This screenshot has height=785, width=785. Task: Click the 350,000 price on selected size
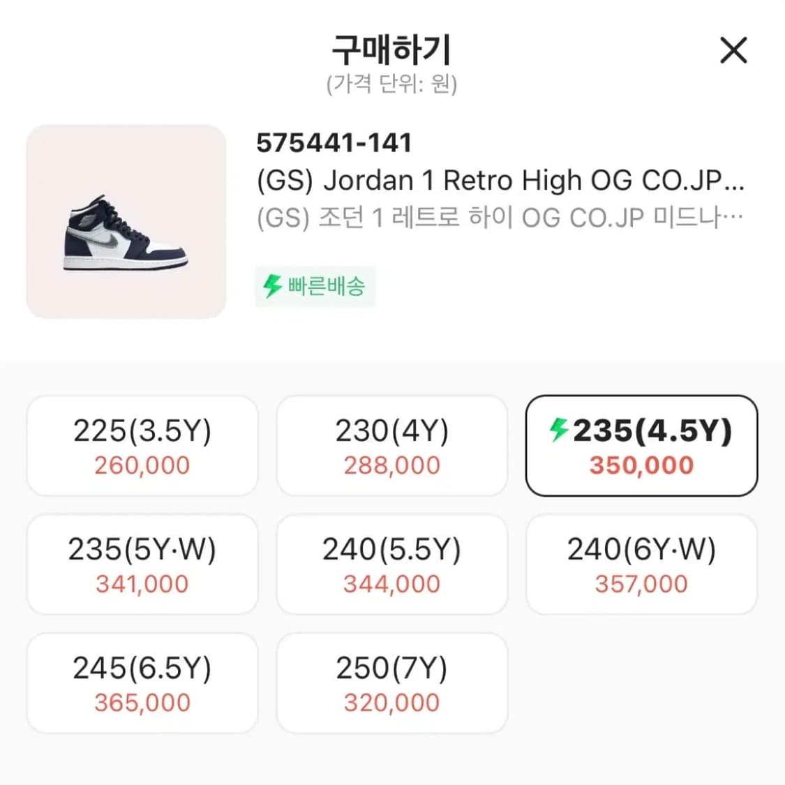641,465
